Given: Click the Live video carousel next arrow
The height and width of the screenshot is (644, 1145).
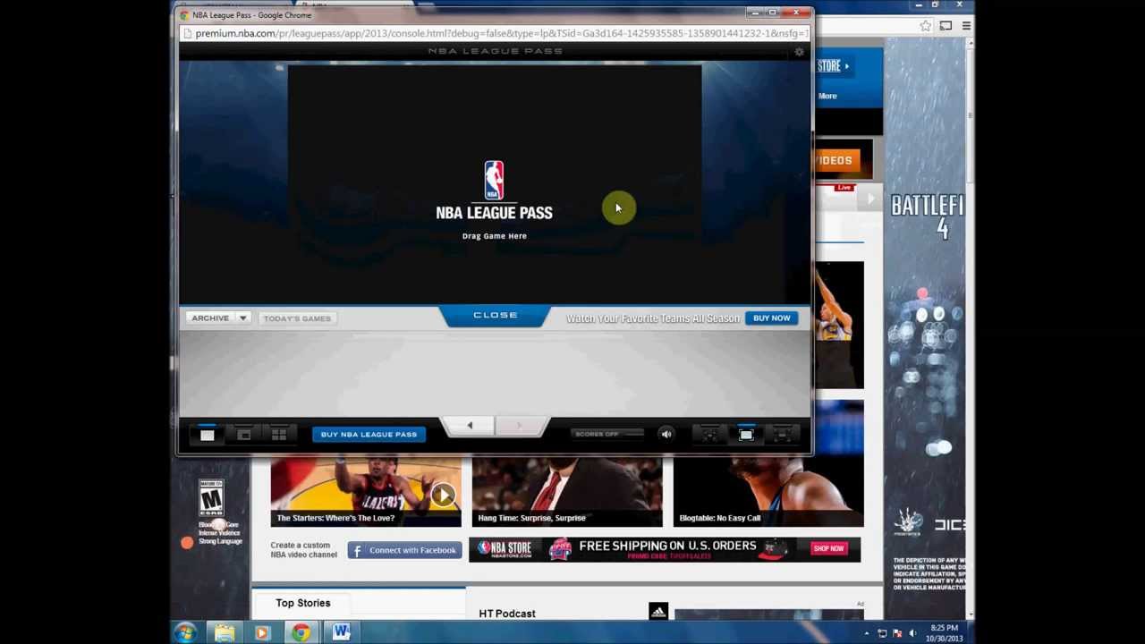Looking at the screenshot, I should click(869, 199).
